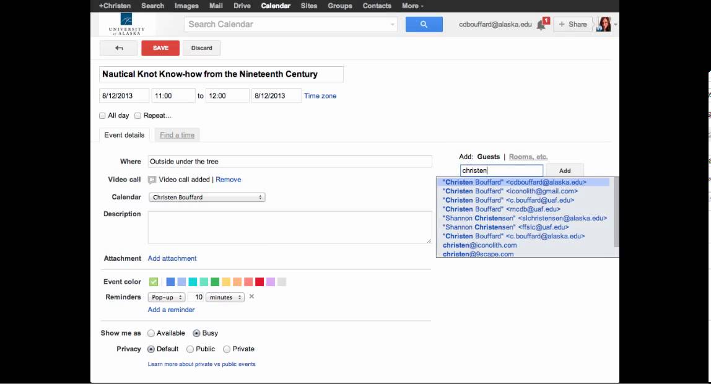Open the notifications bell
711x384 pixels.
(x=541, y=25)
